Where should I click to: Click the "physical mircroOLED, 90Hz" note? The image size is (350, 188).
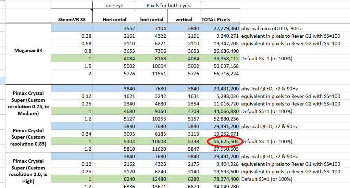(x=272, y=28)
